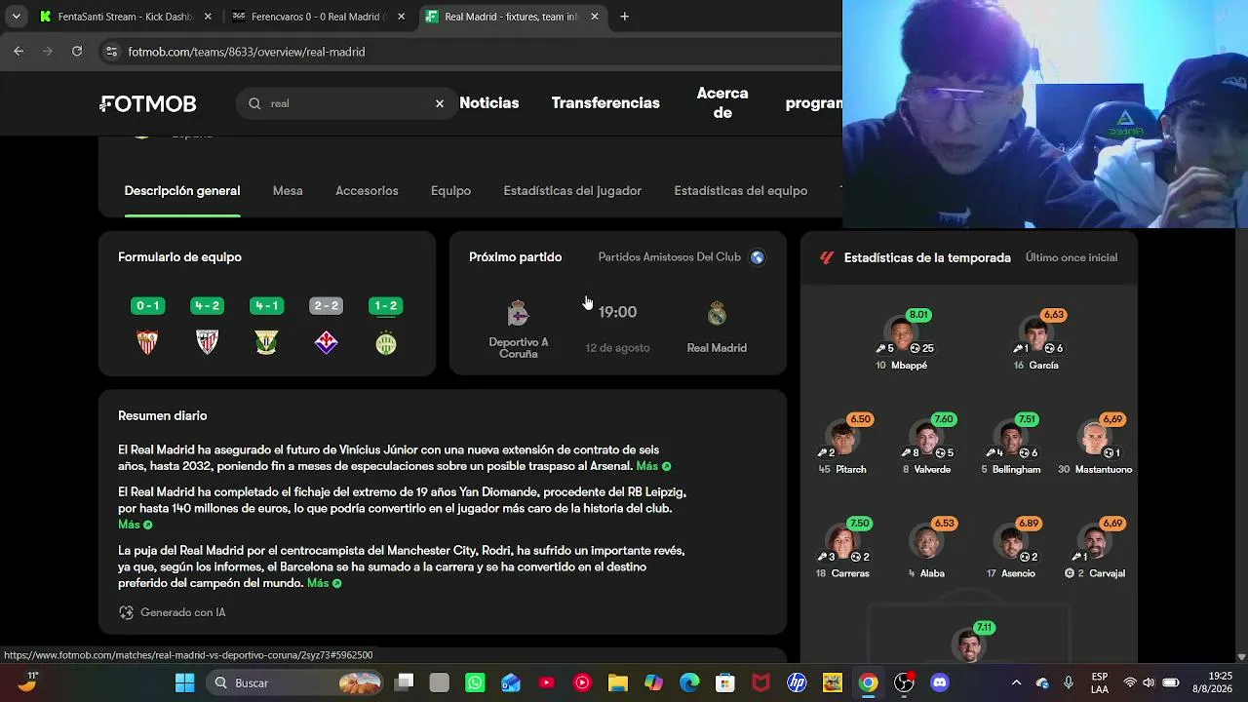Show hidden system tray icons
The width and height of the screenshot is (1248, 702).
point(1016,682)
